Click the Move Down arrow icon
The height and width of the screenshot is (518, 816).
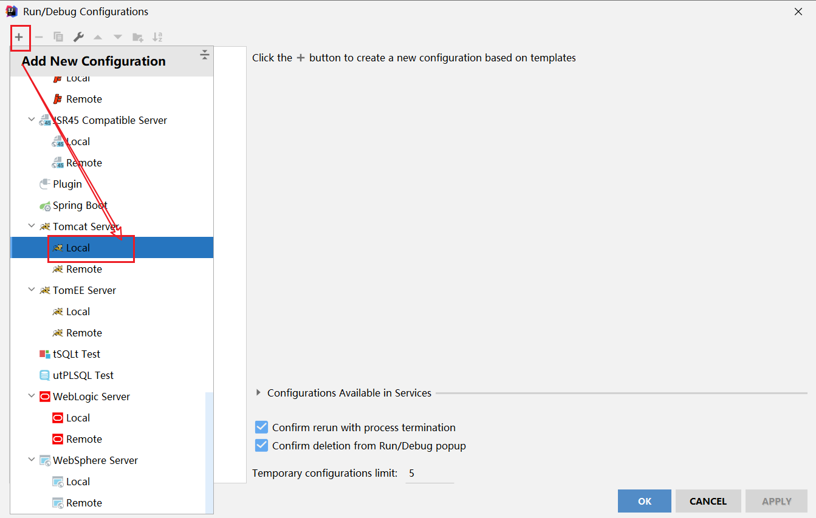pyautogui.click(x=118, y=37)
